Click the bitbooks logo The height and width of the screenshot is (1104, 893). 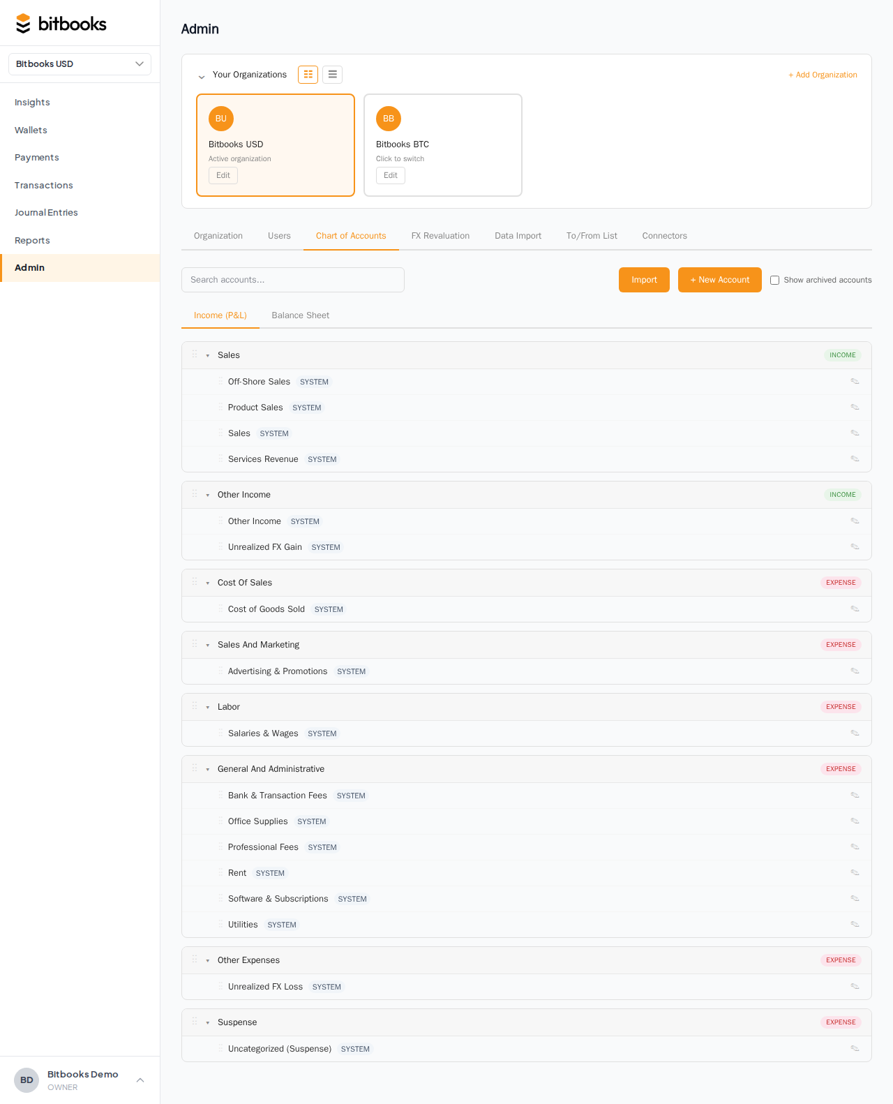point(61,24)
